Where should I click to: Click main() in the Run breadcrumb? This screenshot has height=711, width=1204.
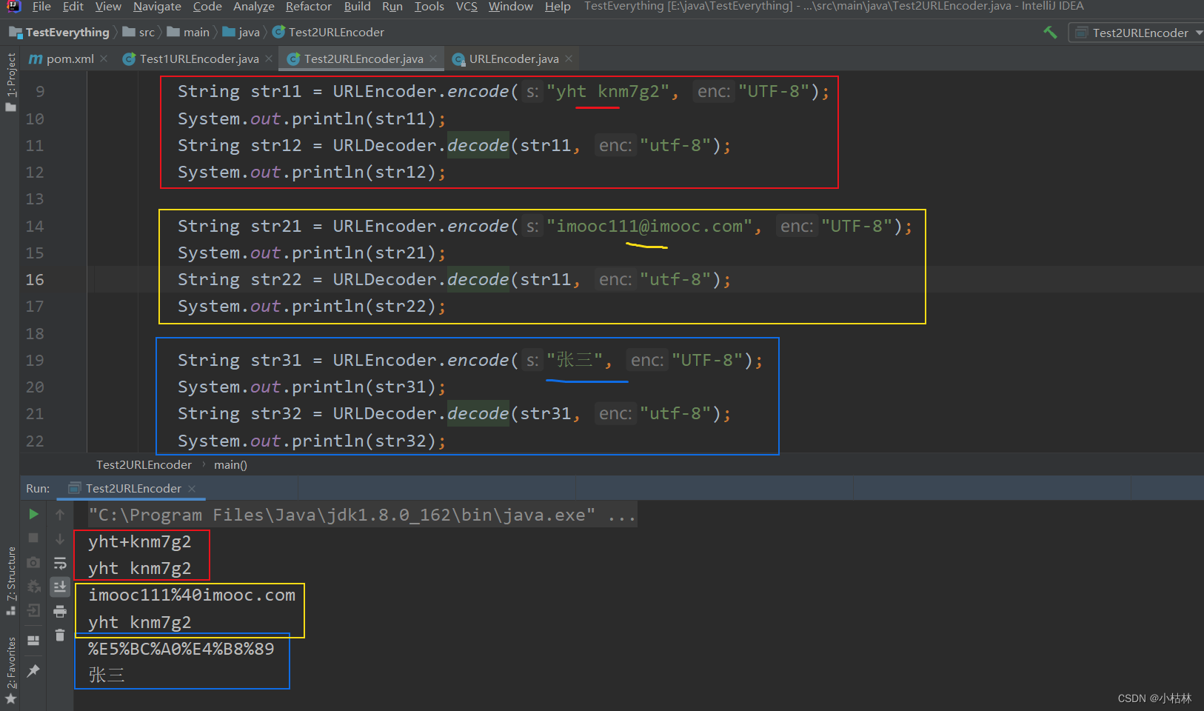point(230,464)
